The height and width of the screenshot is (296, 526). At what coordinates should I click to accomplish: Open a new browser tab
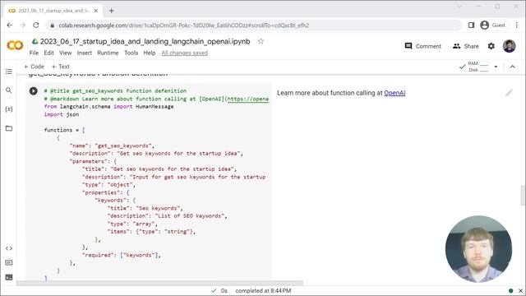[112, 11]
